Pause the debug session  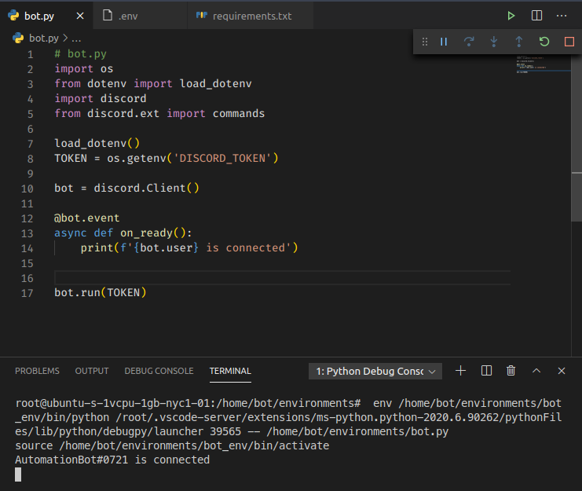(444, 42)
